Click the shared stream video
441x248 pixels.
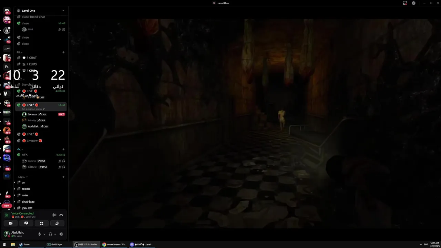click(255, 123)
